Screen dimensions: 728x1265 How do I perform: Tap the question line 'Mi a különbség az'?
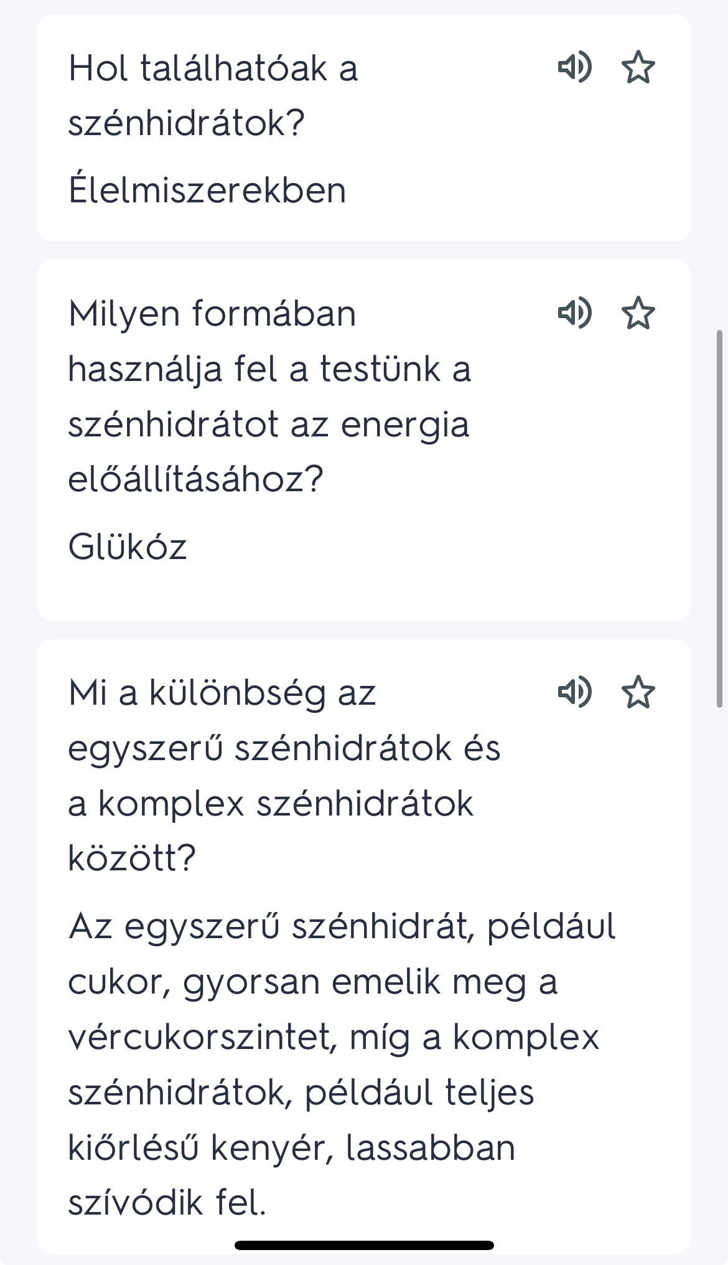coord(222,692)
